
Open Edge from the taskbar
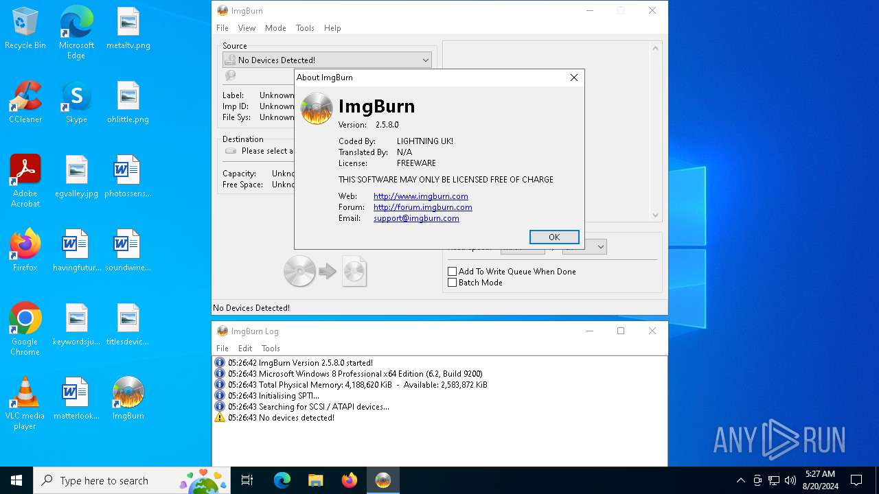[x=282, y=480]
